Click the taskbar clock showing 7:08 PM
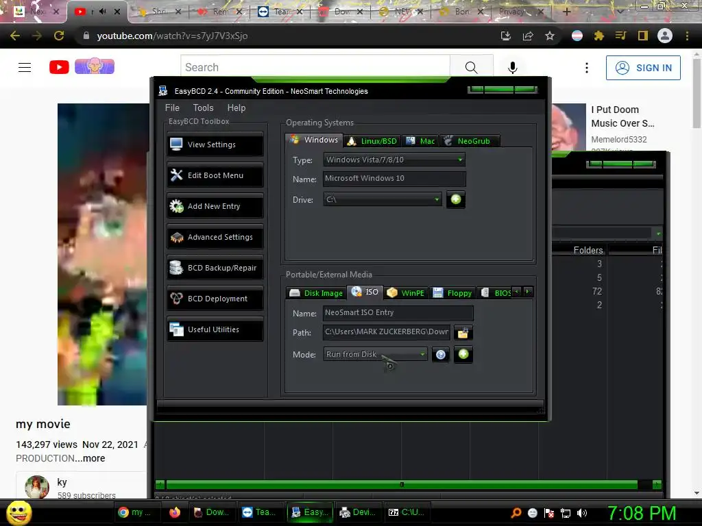The height and width of the screenshot is (526, 702). [642, 512]
